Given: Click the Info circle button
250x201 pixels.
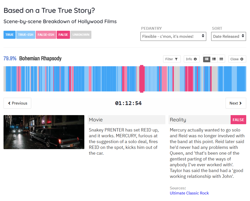Looking at the screenshot, I should point(191,59).
